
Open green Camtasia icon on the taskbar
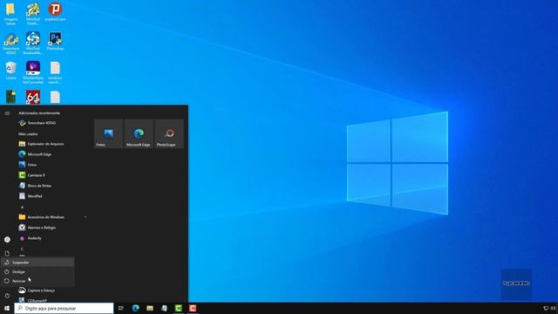click(178, 308)
